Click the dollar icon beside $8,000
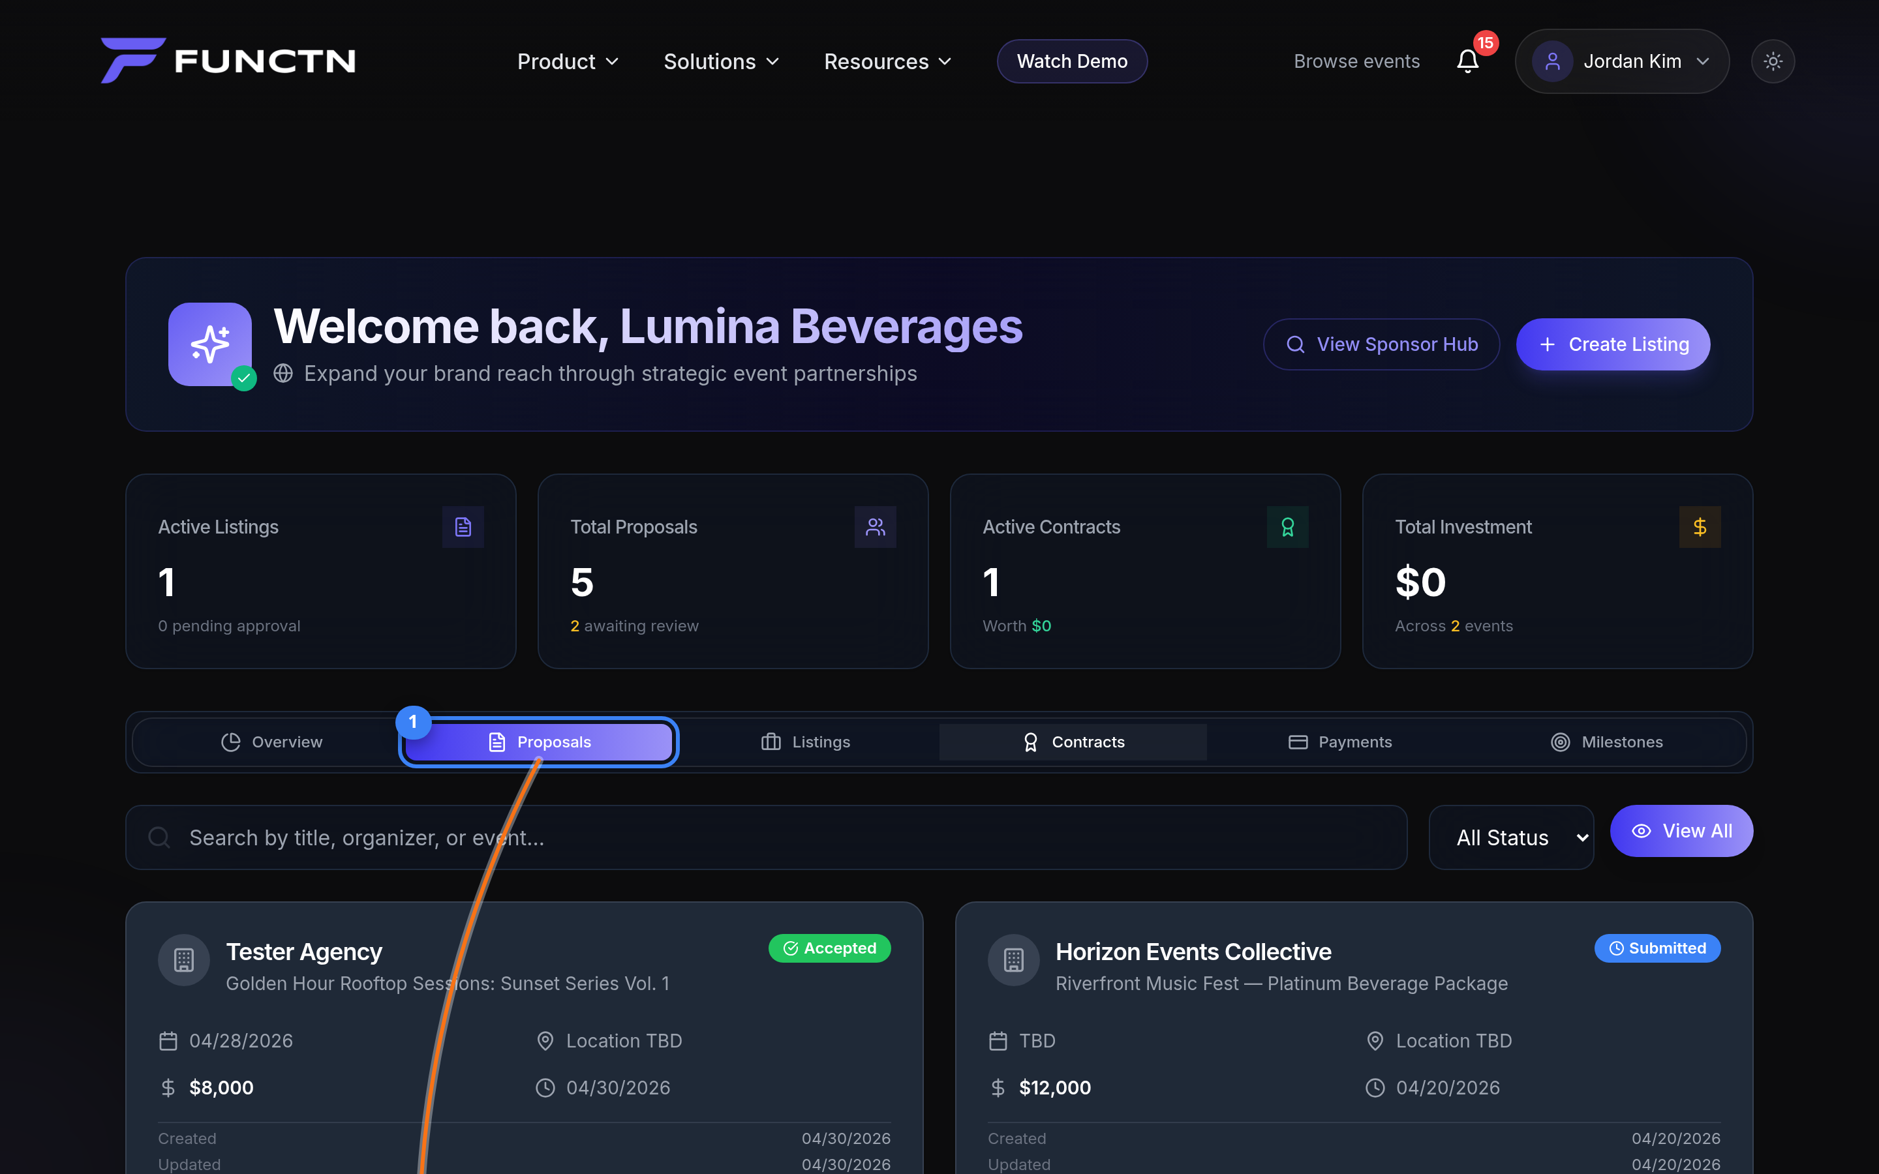This screenshot has width=1879, height=1174. [168, 1088]
